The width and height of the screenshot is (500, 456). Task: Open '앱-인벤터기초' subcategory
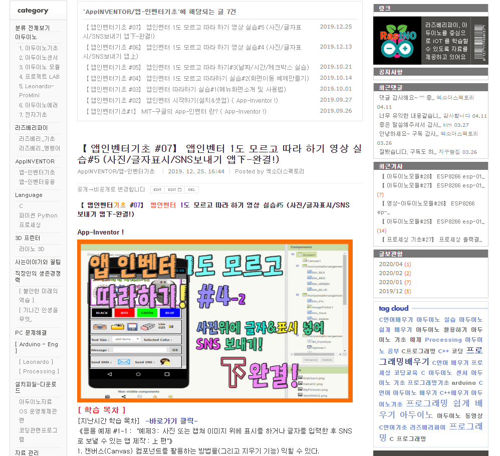[37, 172]
